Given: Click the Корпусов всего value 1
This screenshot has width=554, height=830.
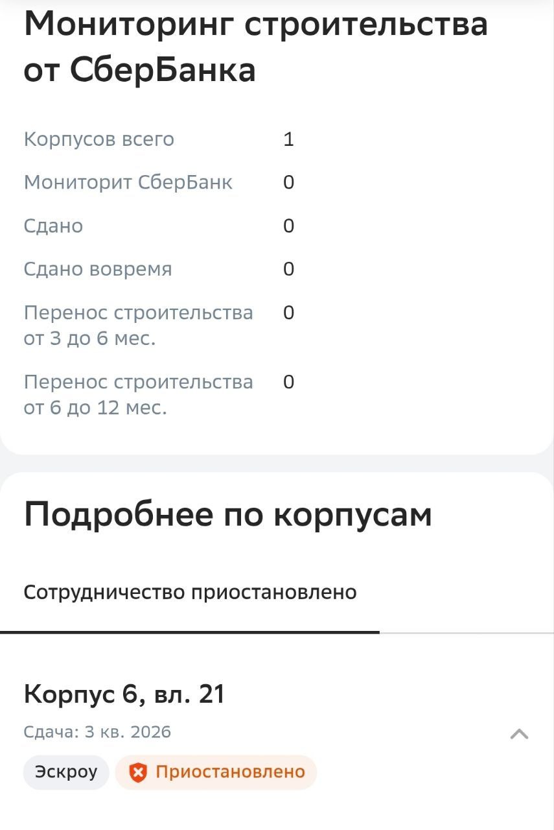Looking at the screenshot, I should [288, 139].
